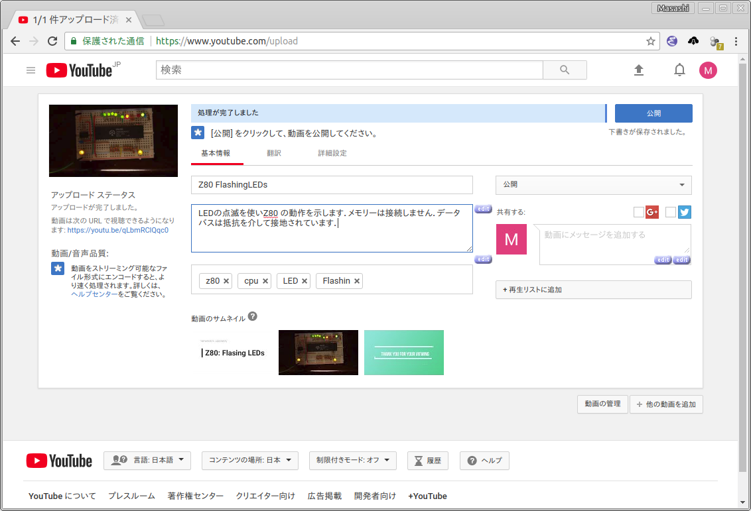Image resolution: width=751 pixels, height=511 pixels.
Task: Open the 広告掲載 footer link
Action: point(324,496)
